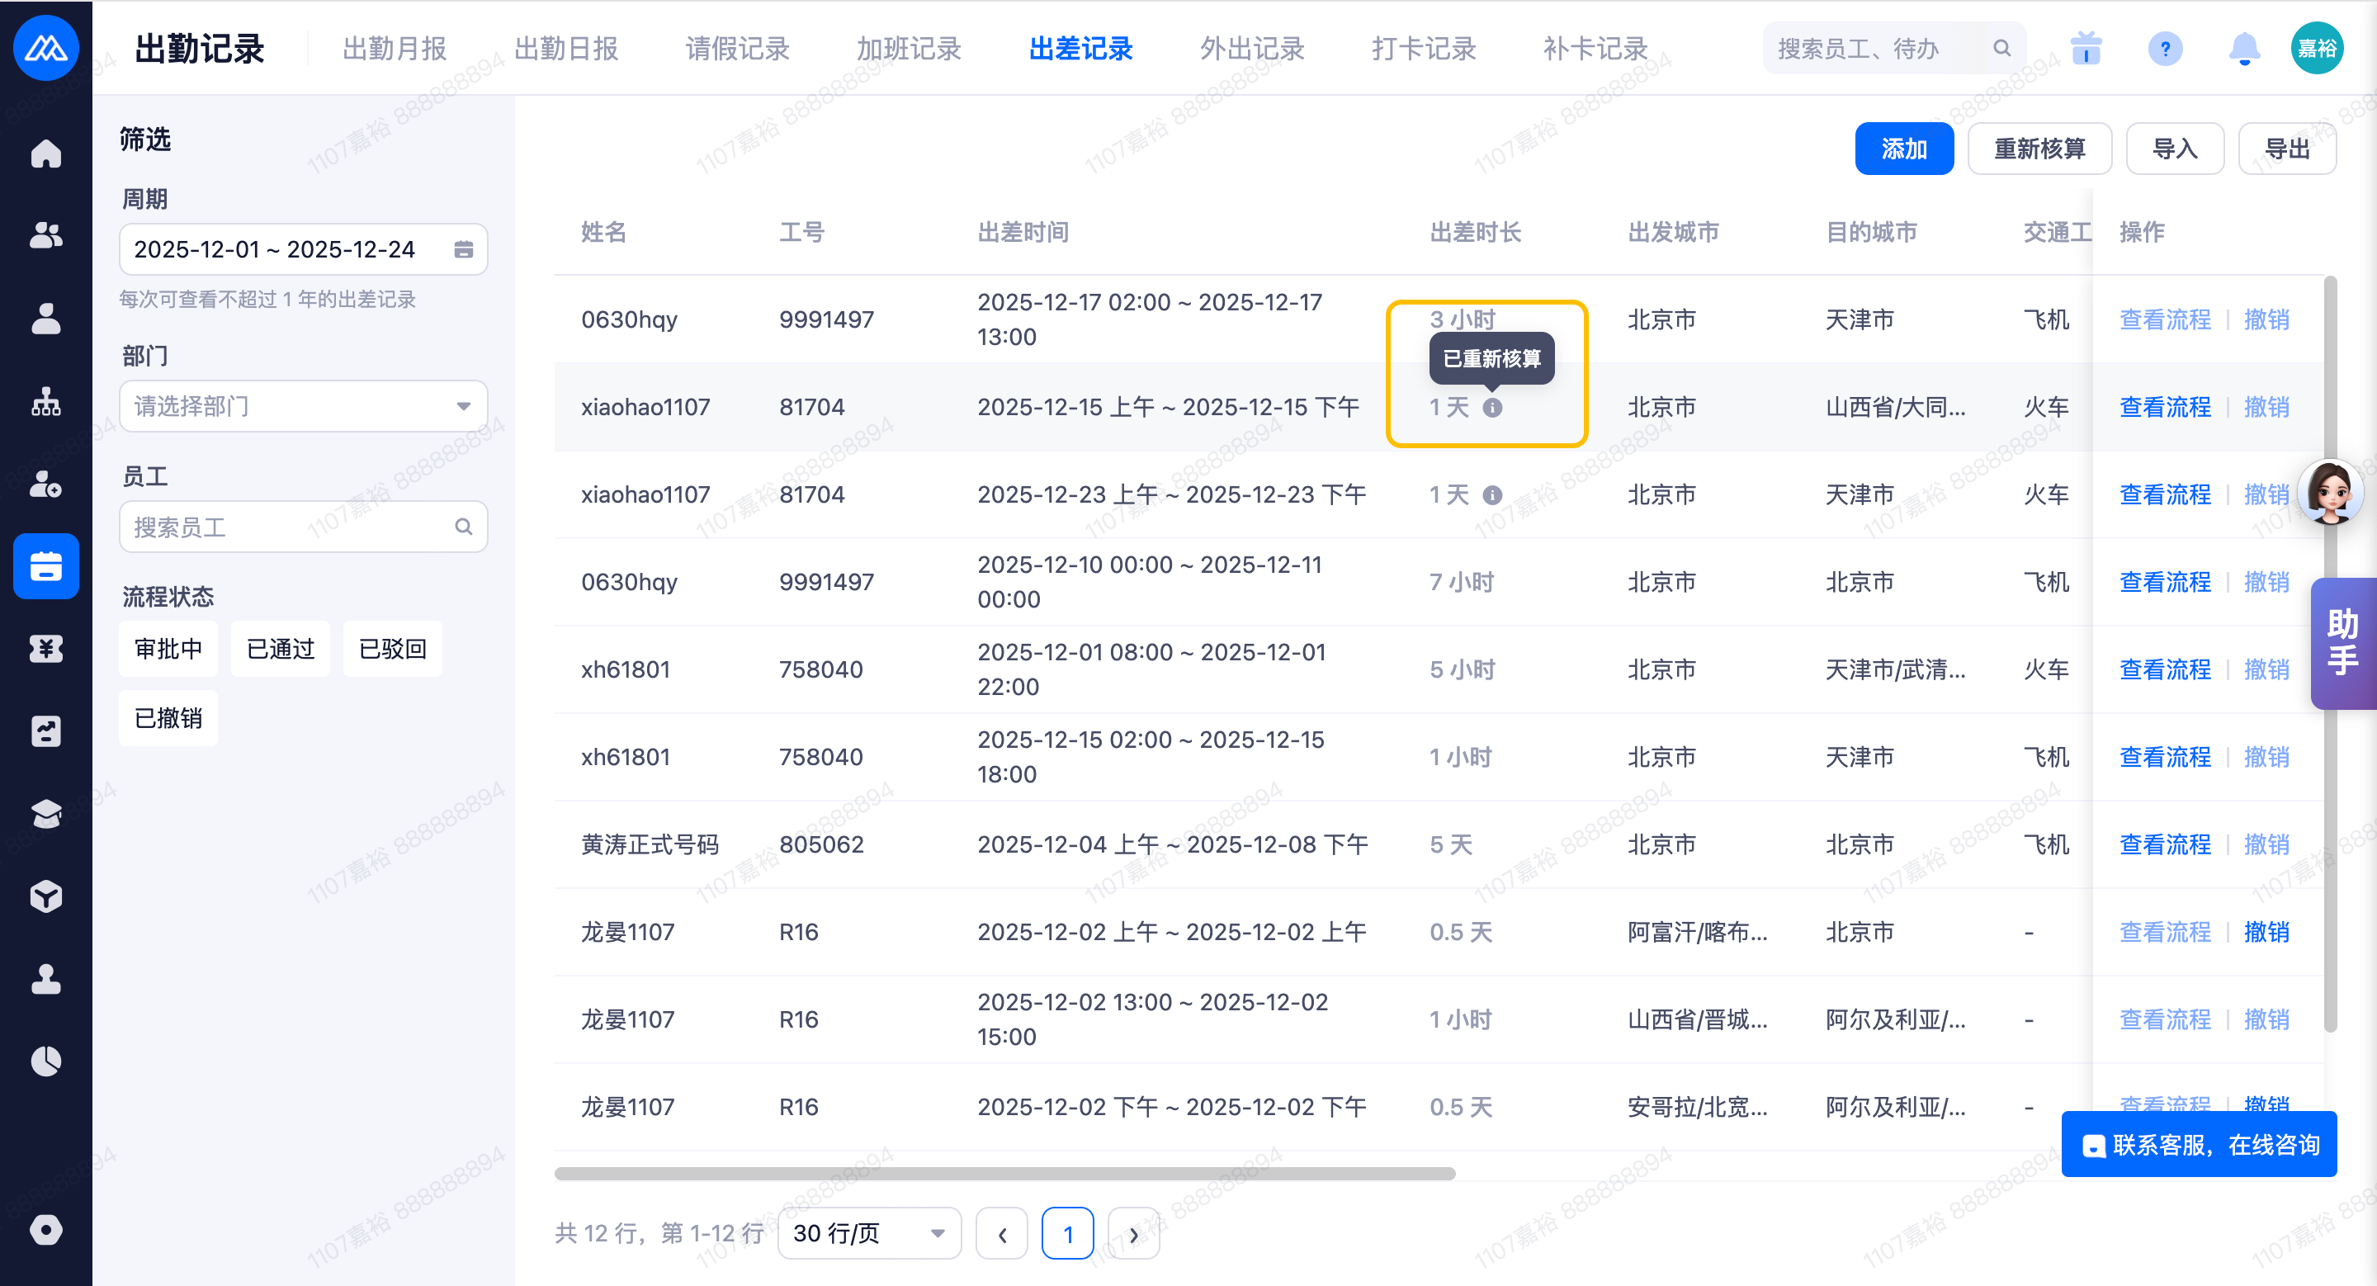
Task: Click the blue 添加 button
Action: (x=1903, y=149)
